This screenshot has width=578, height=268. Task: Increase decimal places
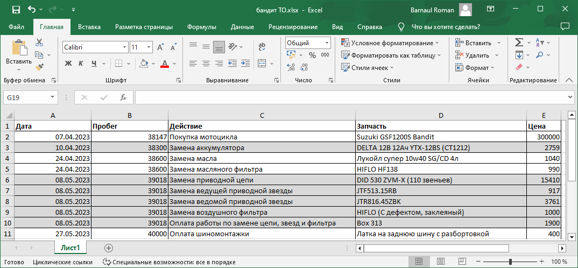pyautogui.click(x=291, y=67)
